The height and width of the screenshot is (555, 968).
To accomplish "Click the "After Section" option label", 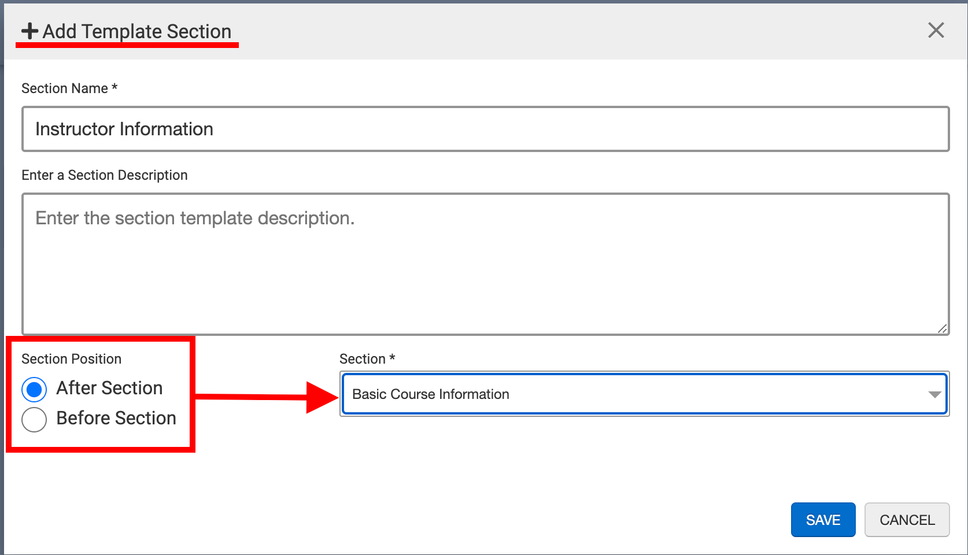I will coord(109,388).
